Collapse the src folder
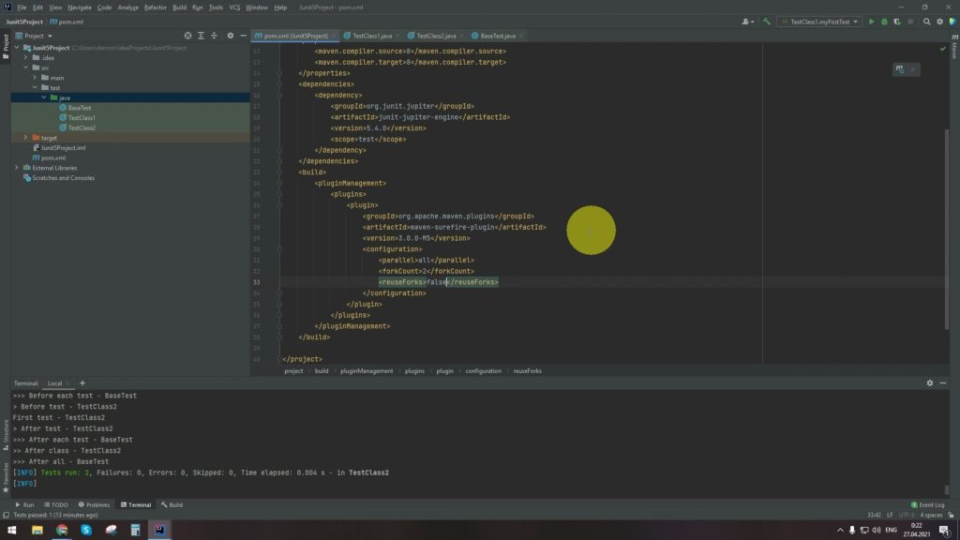960x540 pixels. (x=25, y=67)
